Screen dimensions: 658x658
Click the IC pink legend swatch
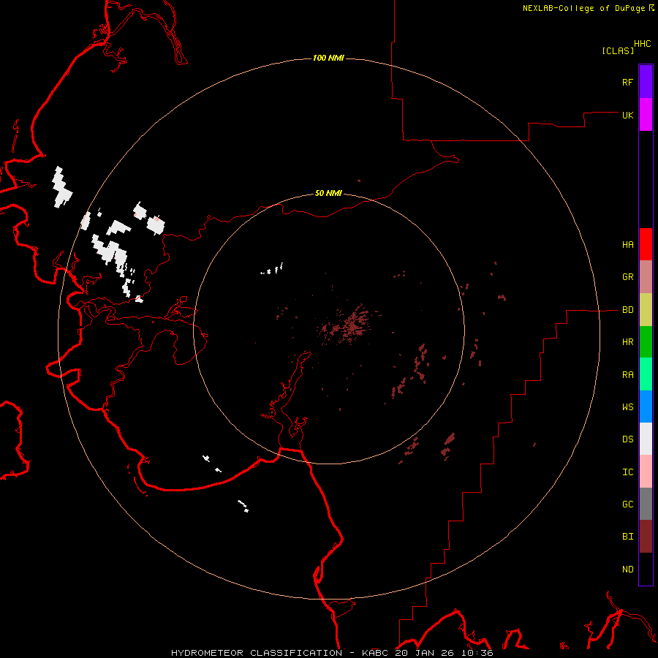646,472
